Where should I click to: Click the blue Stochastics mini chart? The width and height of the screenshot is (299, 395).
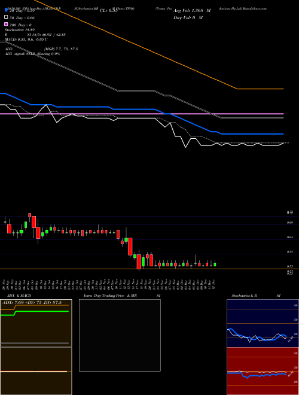tap(263, 323)
